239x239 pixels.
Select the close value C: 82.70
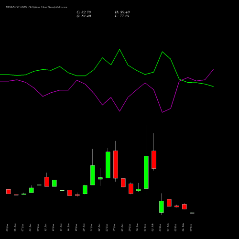tap(84, 12)
